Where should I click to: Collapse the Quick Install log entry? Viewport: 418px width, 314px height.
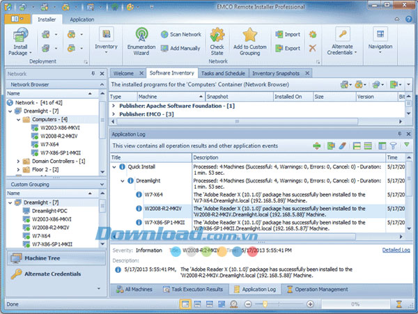click(x=114, y=167)
